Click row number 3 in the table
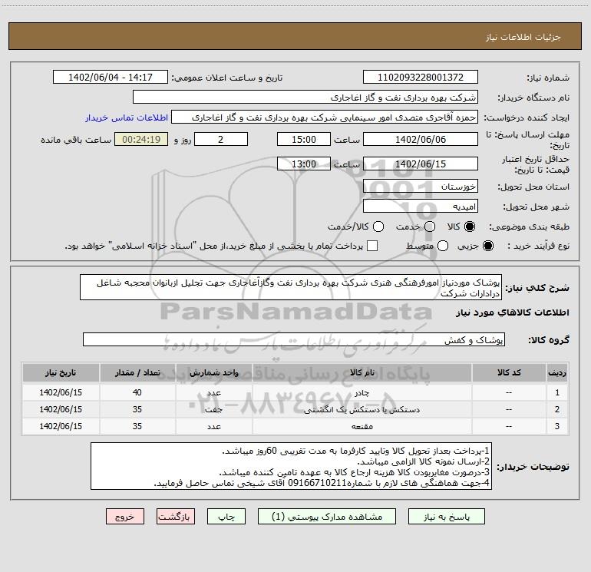This screenshot has width=591, height=572. (x=557, y=426)
